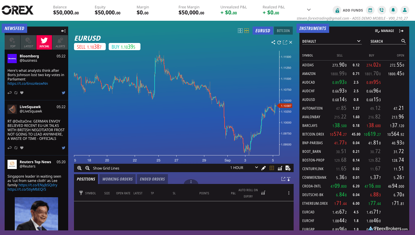Retweet the LiveSquawk post

click(x=16, y=148)
